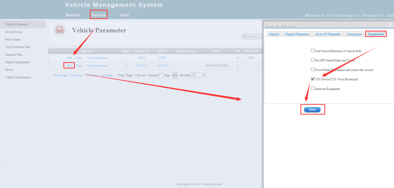The image size is (394, 188).
Task: Open Wifi Download Plan in sidebar
Action: pos(18,47)
